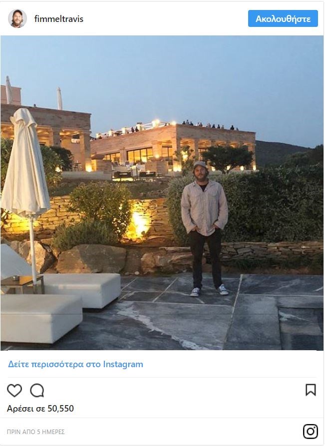Click the man's gray cap in the photo

[x=200, y=164]
